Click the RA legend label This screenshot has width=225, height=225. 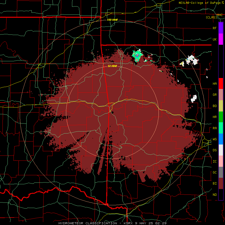tap(214, 128)
